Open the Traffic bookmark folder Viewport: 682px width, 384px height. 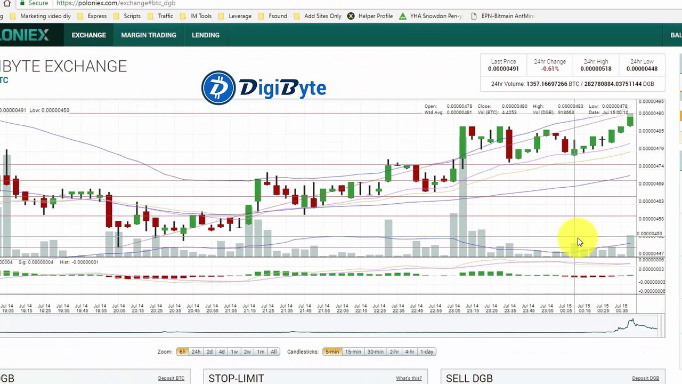point(160,16)
